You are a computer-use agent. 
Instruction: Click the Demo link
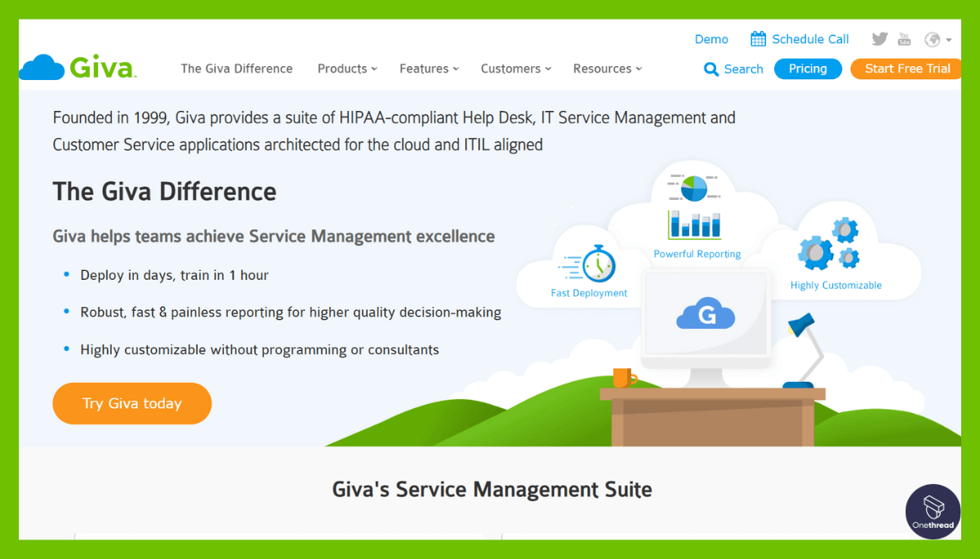pyautogui.click(x=710, y=38)
